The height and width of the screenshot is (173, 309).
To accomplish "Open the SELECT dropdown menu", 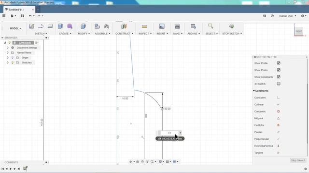I will tap(211, 34).
